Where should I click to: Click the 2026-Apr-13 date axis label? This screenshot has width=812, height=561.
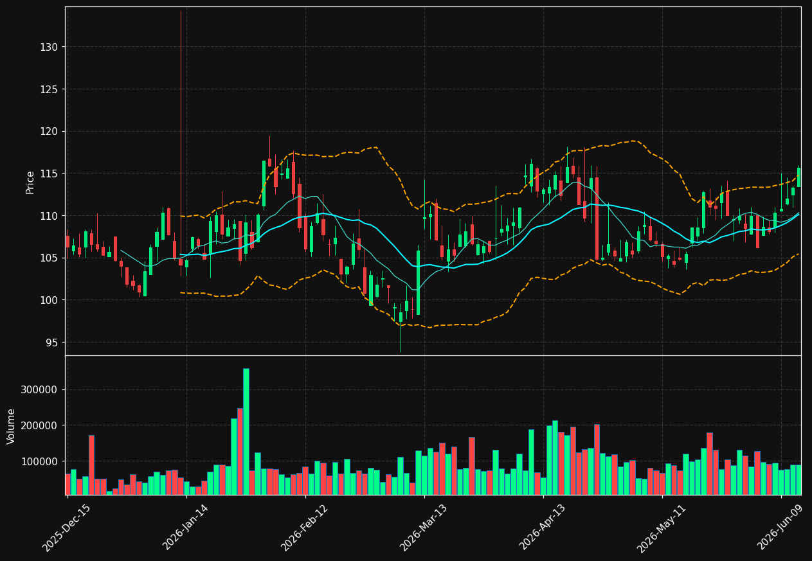click(x=543, y=528)
